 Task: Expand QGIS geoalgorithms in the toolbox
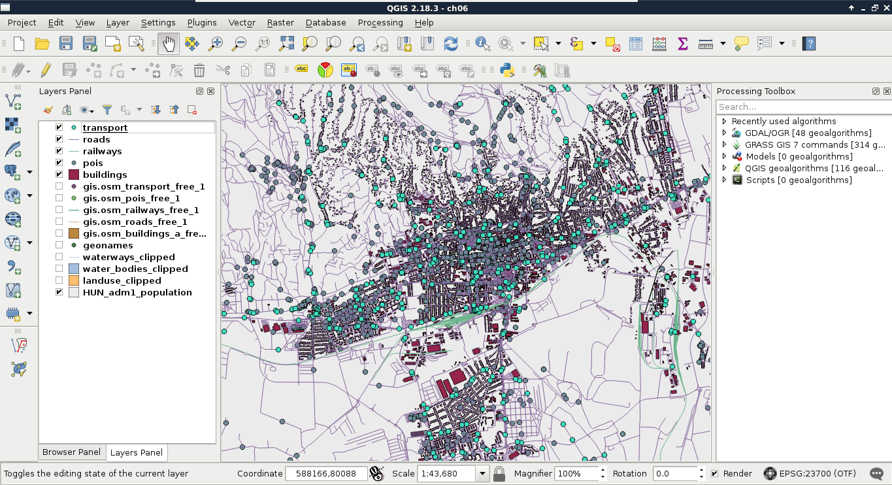pyautogui.click(x=724, y=168)
